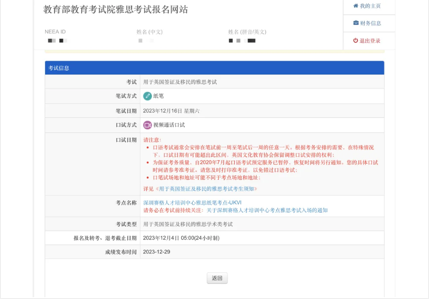Click the exam type value 用于英国签证及移民的雅思学术类考试

point(188,224)
